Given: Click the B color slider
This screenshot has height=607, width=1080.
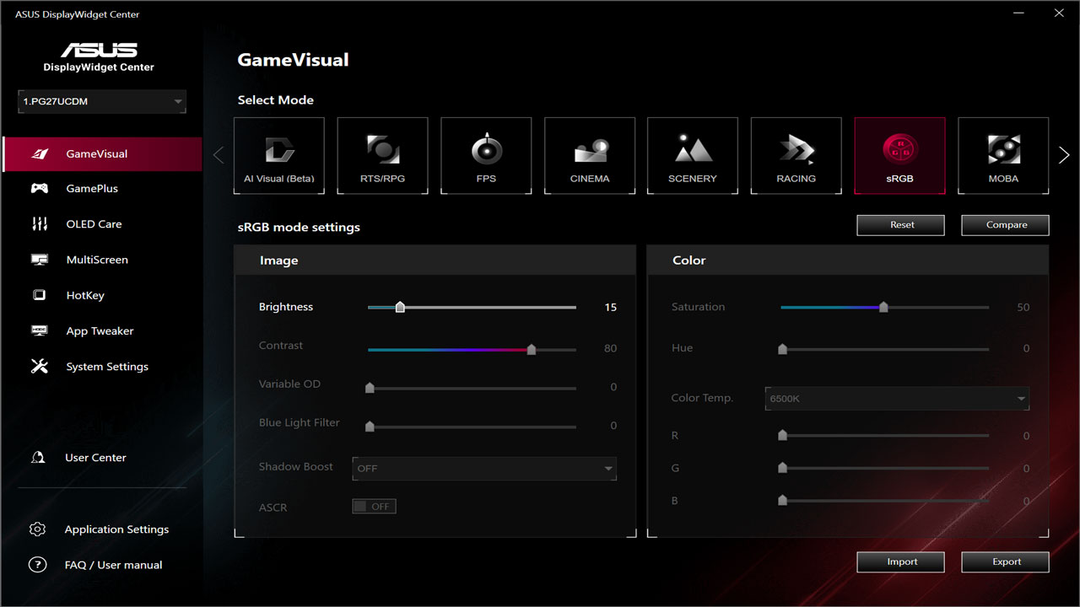Looking at the screenshot, I should (x=883, y=501).
